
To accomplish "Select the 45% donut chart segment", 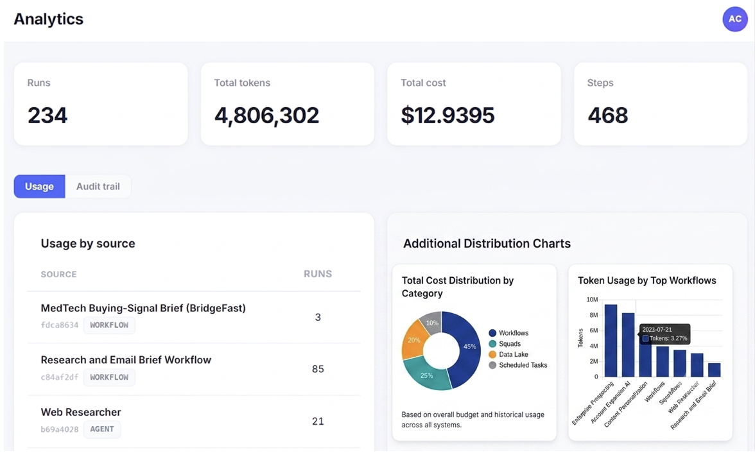I will pos(467,349).
